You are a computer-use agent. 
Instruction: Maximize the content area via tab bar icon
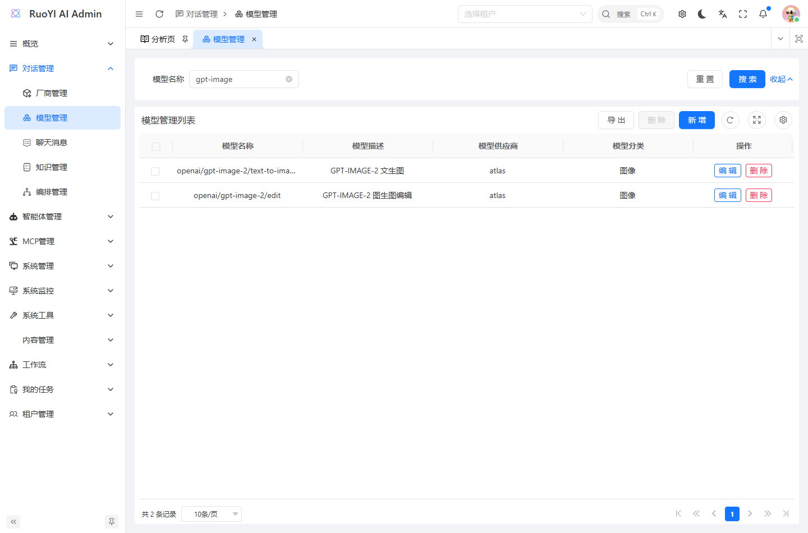(799, 39)
